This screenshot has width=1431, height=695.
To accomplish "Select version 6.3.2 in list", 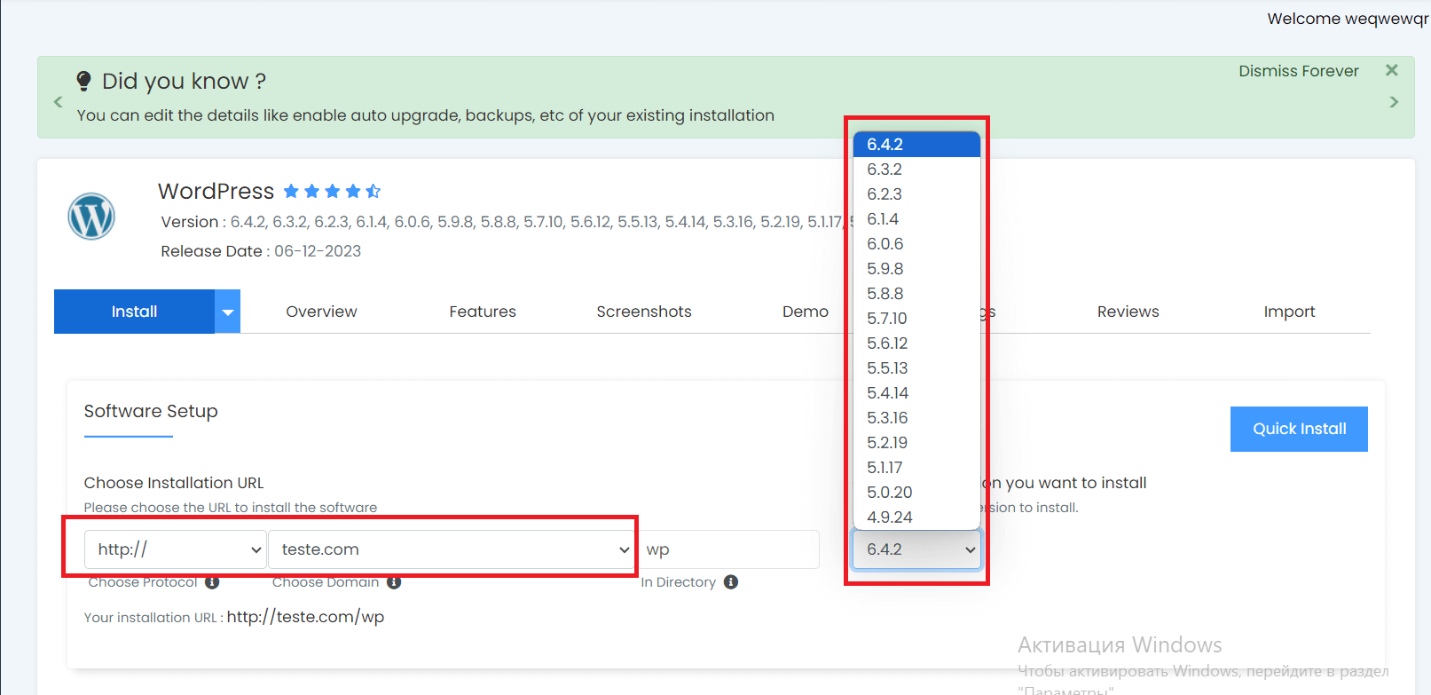I will [916, 170].
